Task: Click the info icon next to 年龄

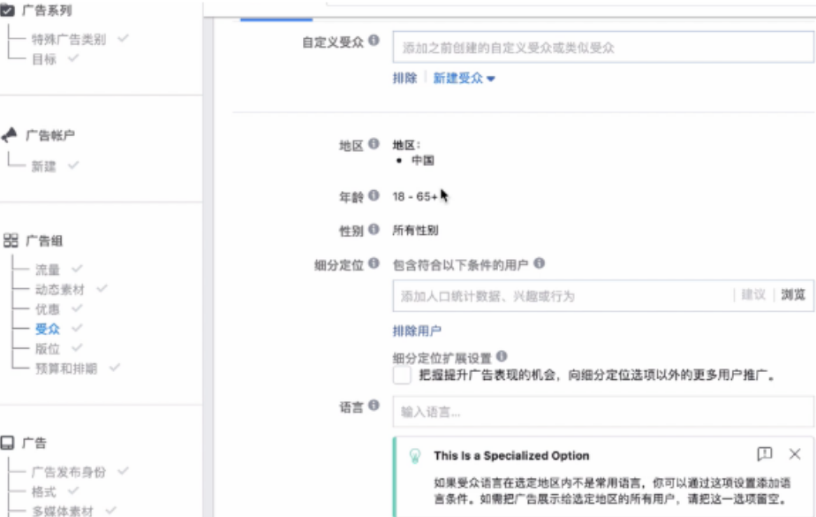Action: 374,195
